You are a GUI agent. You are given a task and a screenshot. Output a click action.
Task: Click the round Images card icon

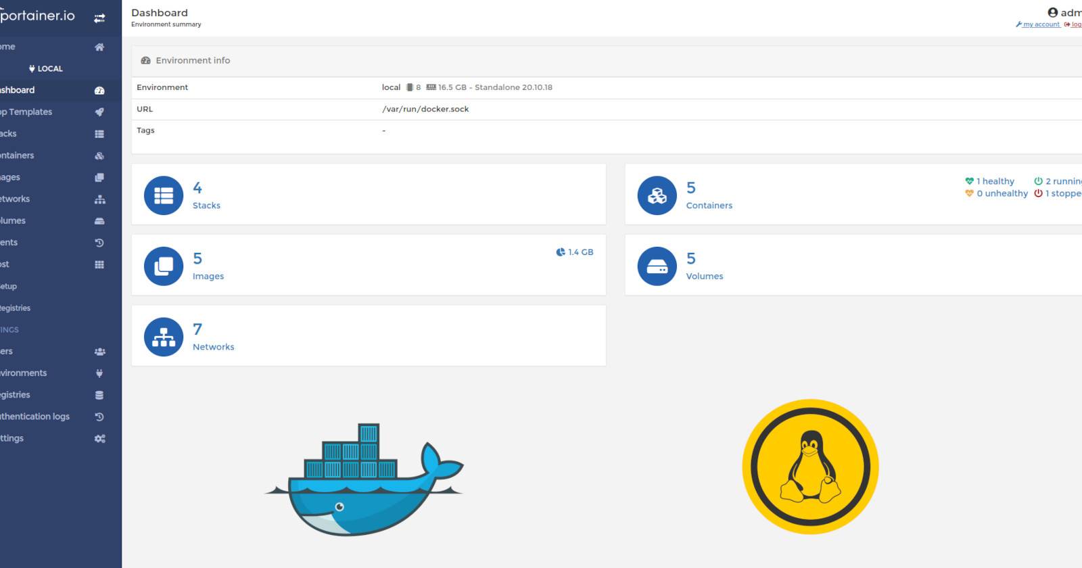pyautogui.click(x=164, y=266)
